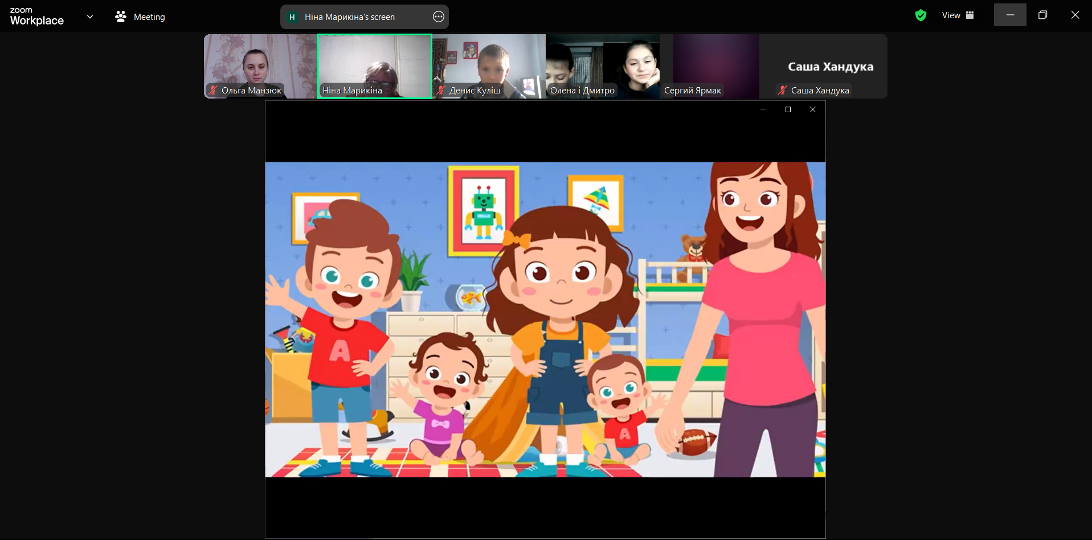Click the Ніна Марикіна name label
Screen dimensions: 1092x540
[352, 90]
